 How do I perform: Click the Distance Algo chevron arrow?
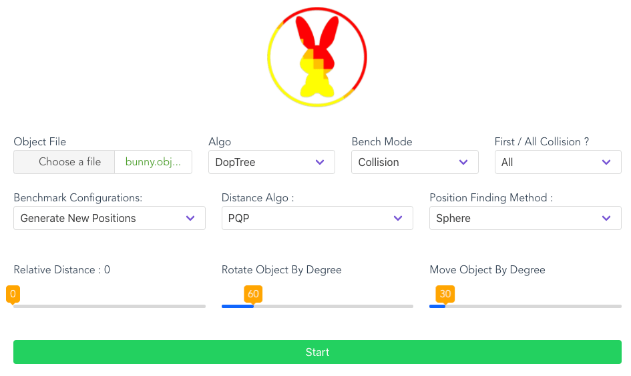pyautogui.click(x=398, y=218)
